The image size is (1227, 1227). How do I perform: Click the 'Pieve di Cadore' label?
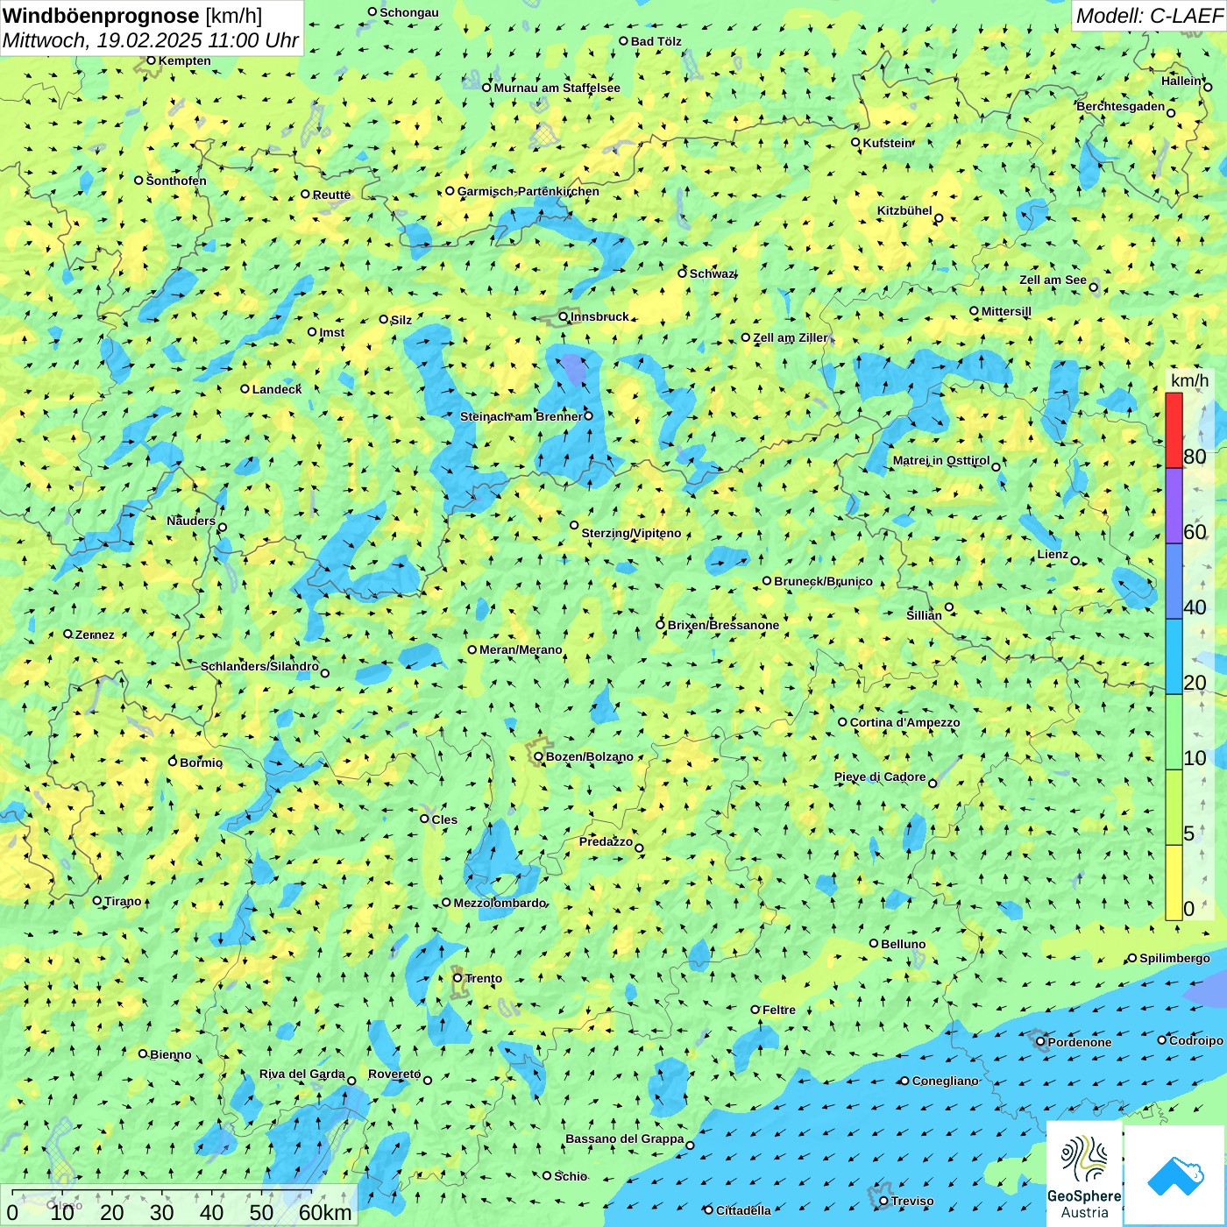coord(880,777)
